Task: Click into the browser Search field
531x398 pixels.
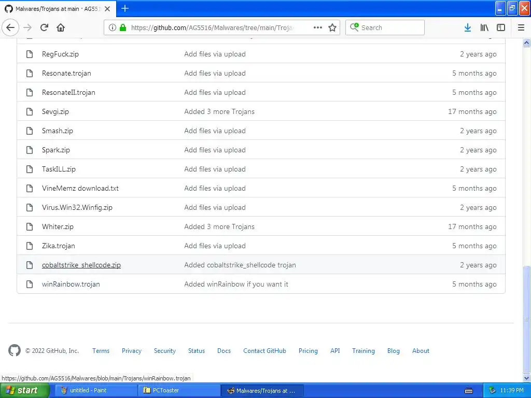Action: (x=385, y=27)
